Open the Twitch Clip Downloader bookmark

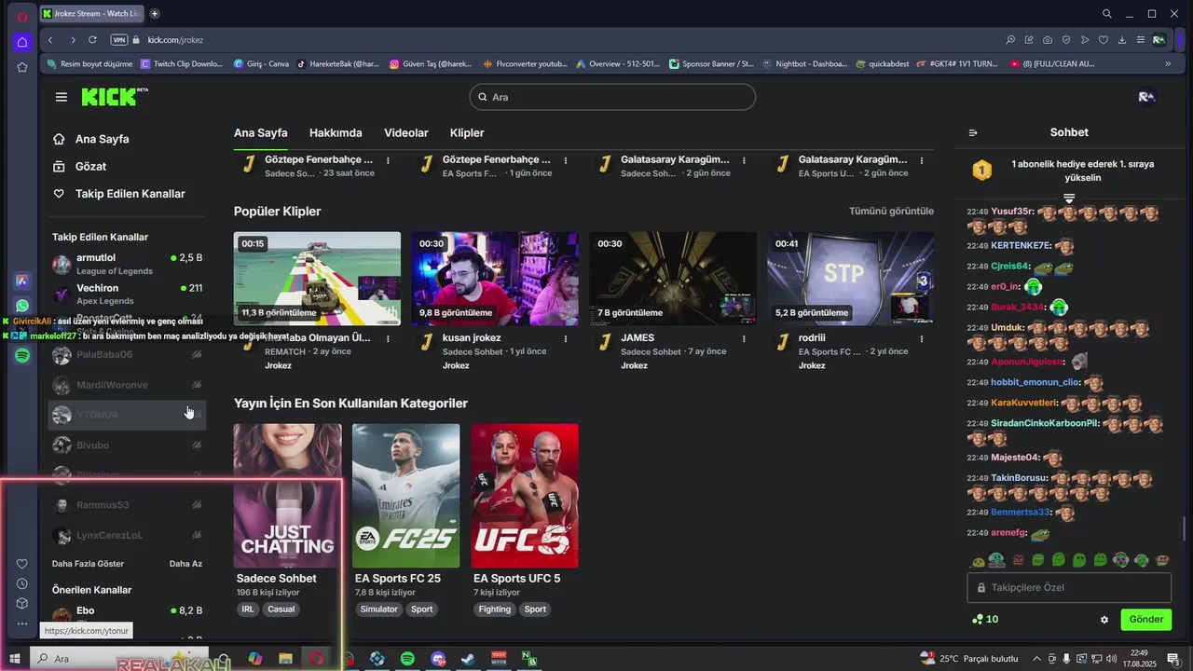click(x=182, y=64)
